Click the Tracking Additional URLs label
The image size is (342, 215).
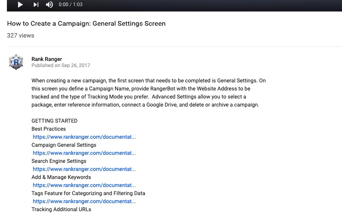pos(61,209)
